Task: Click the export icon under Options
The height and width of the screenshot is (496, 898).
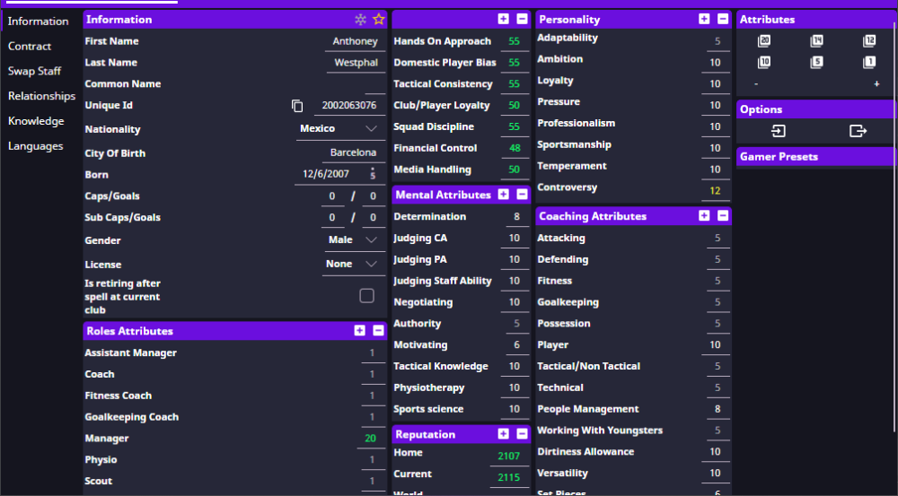Action: coord(858,131)
